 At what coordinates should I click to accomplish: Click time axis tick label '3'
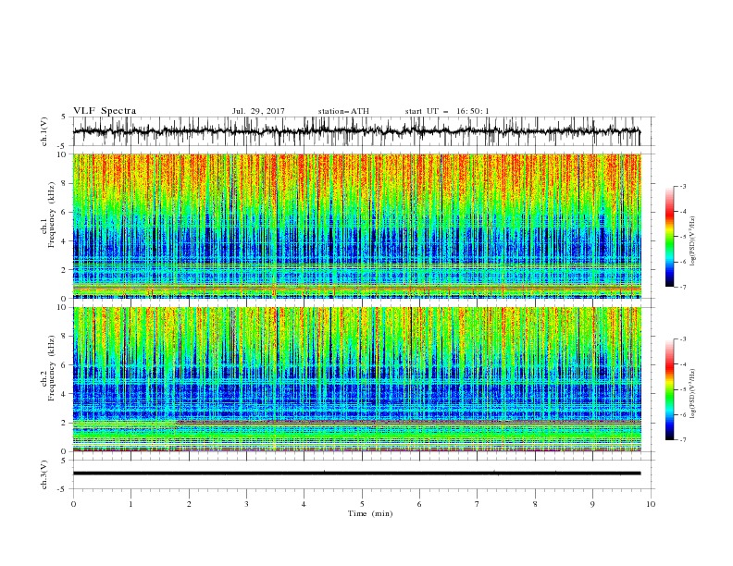click(246, 504)
